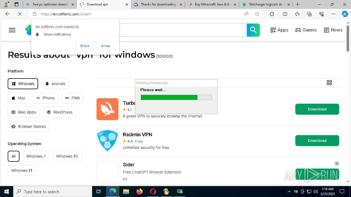351x197 pixels.
Task: Open the Softonic hamburger menu
Action: click(12, 30)
